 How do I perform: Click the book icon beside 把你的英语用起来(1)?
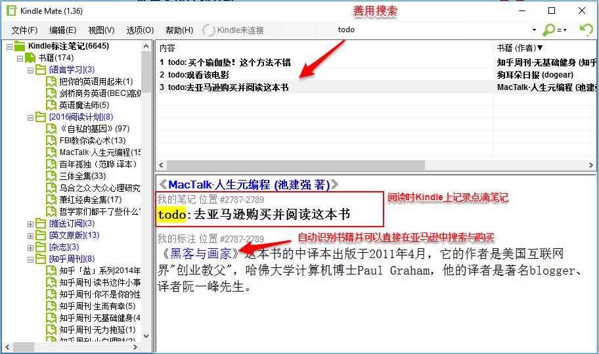click(x=51, y=81)
